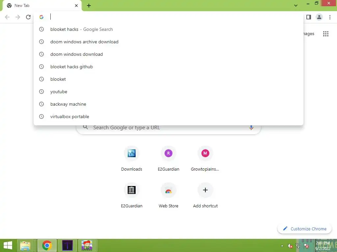This screenshot has height=252, width=337.
Task: Click the Google G icon in address bar
Action: [x=41, y=17]
